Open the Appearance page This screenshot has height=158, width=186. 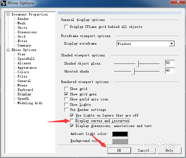pos(27,68)
